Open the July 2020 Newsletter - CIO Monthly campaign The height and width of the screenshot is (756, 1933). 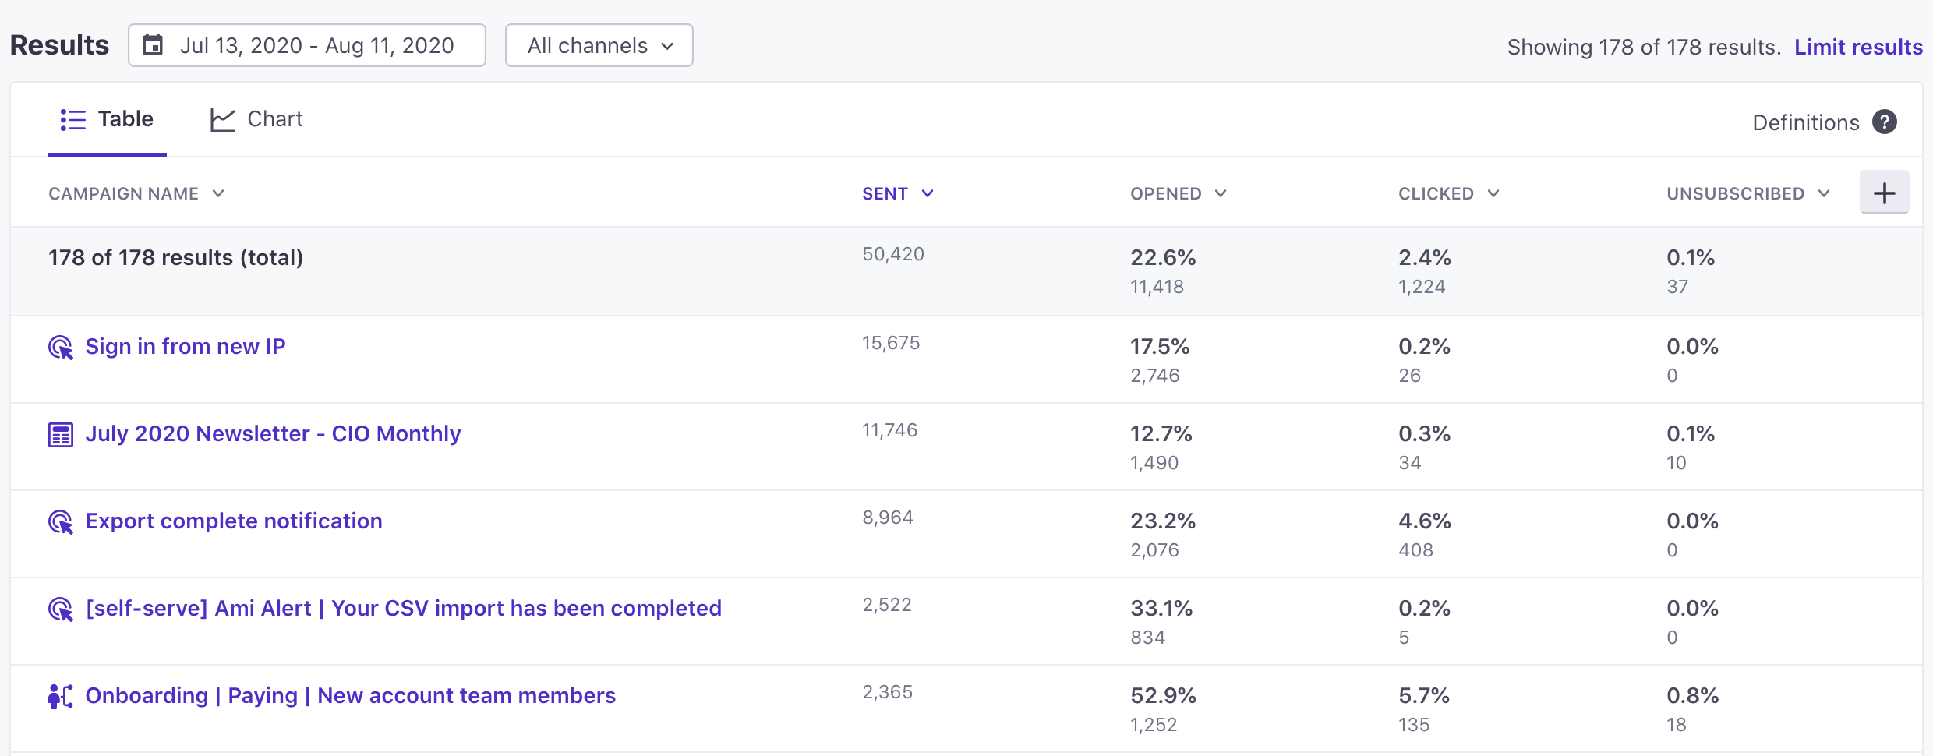[272, 434]
